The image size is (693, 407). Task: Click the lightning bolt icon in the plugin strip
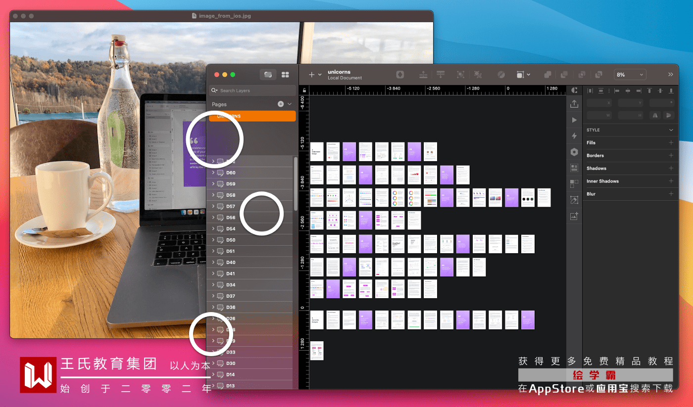coord(574,136)
